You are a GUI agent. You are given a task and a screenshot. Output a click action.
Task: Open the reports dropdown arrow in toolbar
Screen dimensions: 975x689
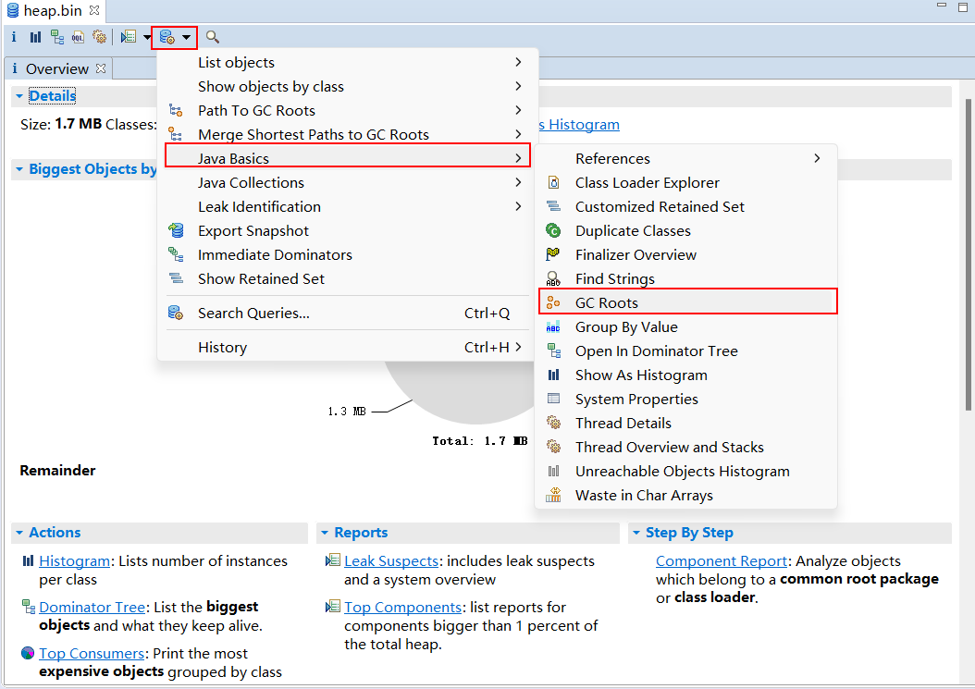pos(147,37)
